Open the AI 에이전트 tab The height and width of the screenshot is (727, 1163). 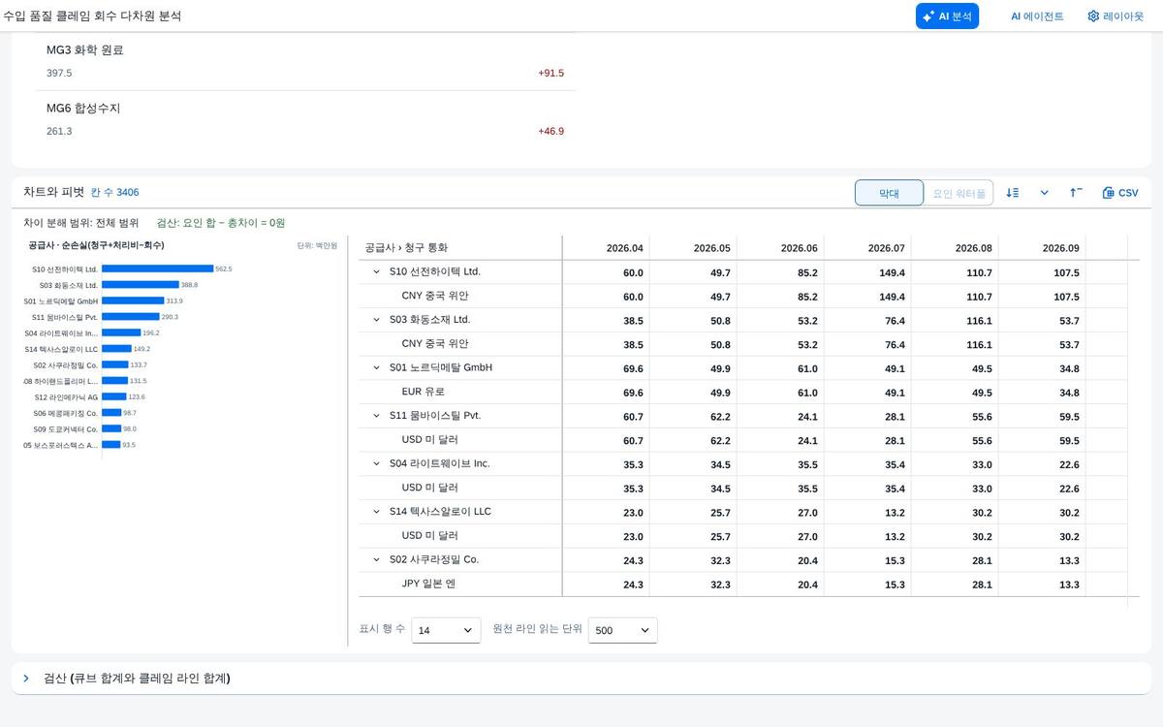tap(1037, 16)
